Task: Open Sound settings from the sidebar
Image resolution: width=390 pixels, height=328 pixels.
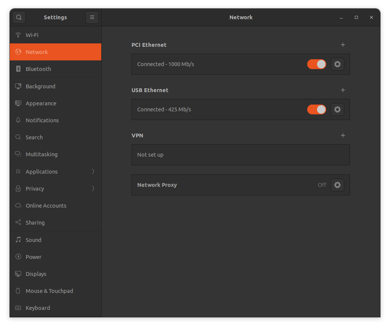Action: coord(33,240)
